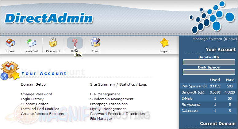
Task: Open Domain Setup
Action: 33,84
